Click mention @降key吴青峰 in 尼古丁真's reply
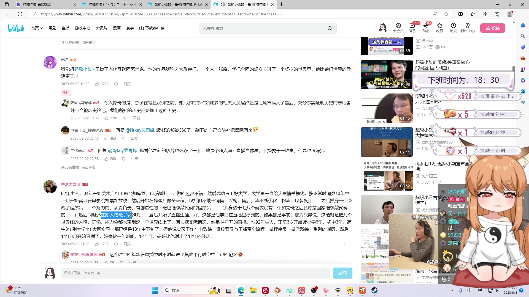Viewport: 529px width, 297px height. pyautogui.click(x=140, y=130)
